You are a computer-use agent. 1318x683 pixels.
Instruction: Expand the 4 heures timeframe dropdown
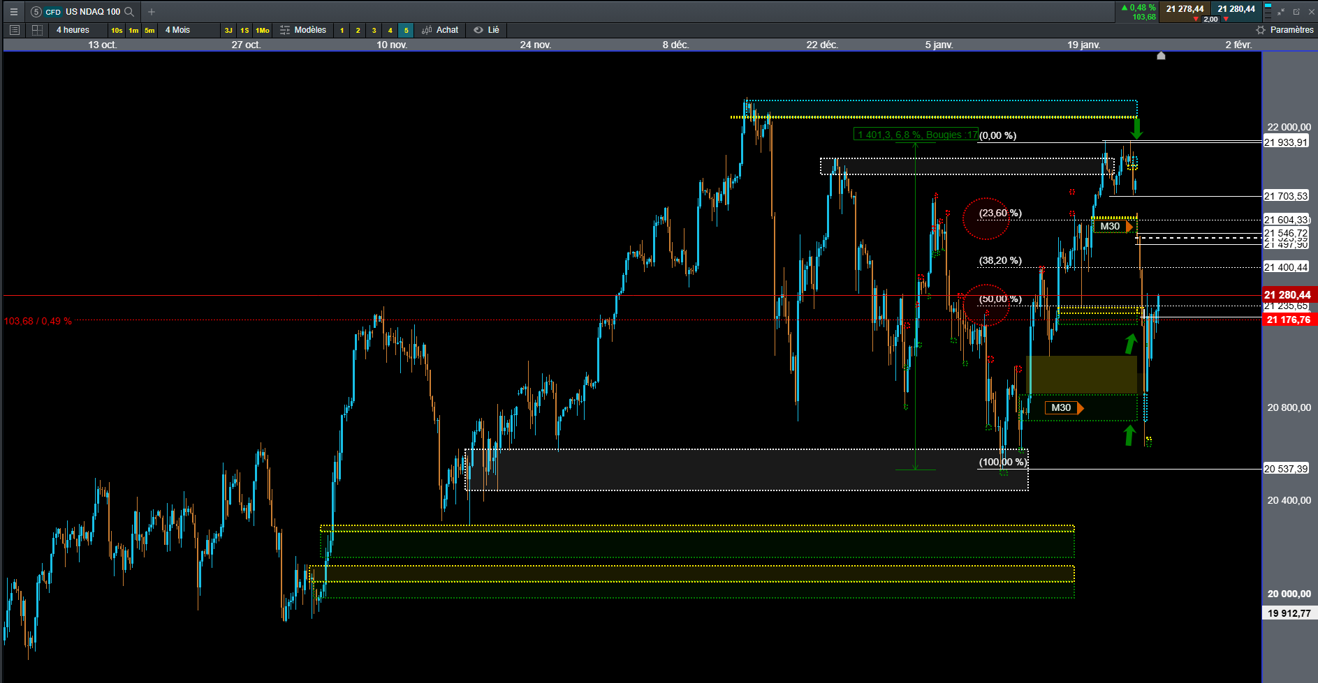tap(73, 30)
